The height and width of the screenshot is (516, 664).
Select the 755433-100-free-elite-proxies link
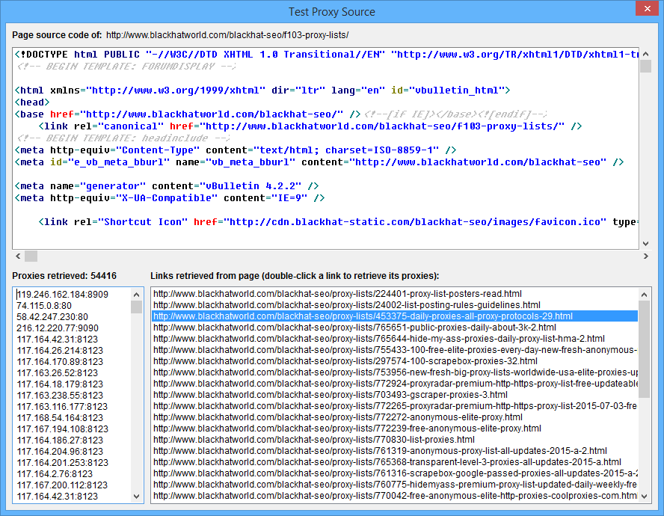(x=395, y=350)
